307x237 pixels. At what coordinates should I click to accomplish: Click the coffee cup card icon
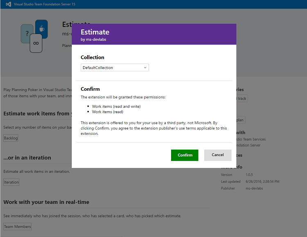pos(41,28)
